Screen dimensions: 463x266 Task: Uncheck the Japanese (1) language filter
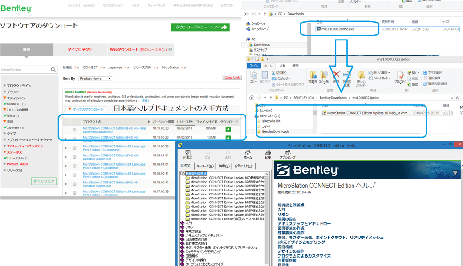click(x=5, y=127)
